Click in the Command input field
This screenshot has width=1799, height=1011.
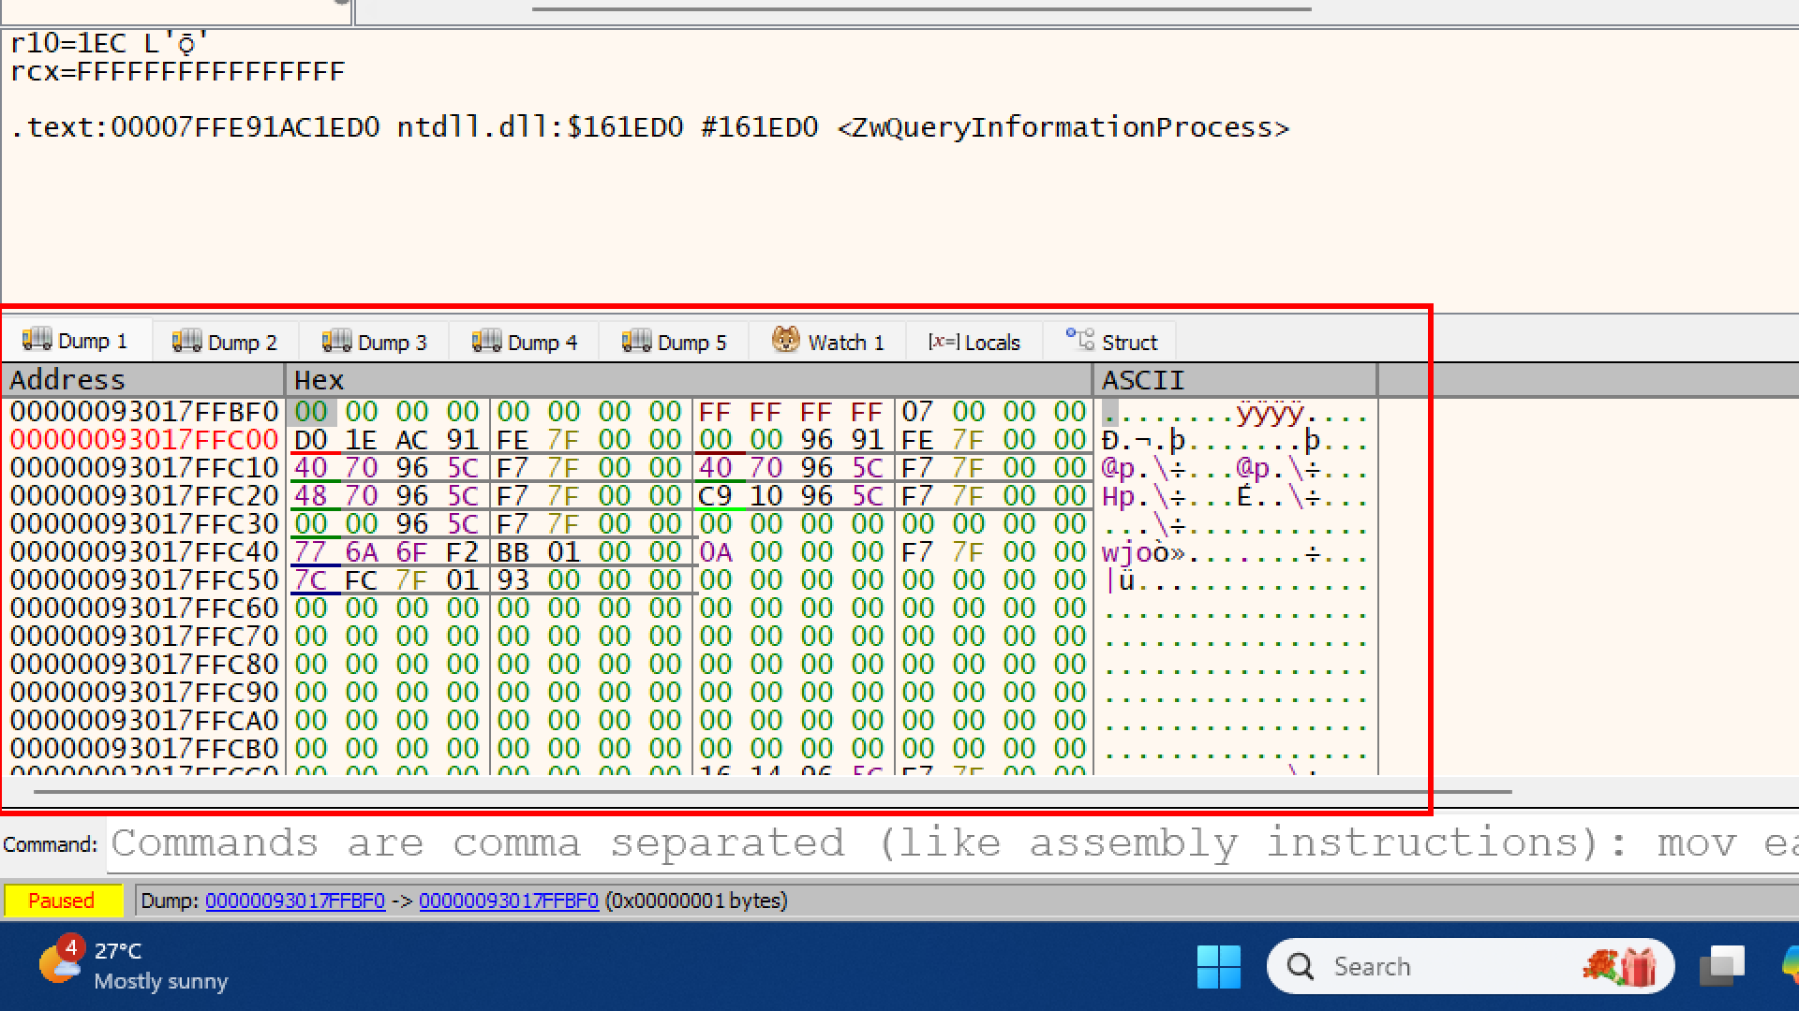pos(937,843)
